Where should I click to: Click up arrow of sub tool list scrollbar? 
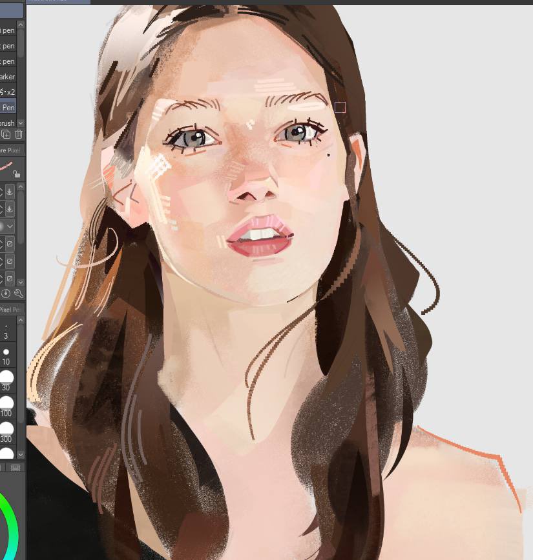[21, 25]
